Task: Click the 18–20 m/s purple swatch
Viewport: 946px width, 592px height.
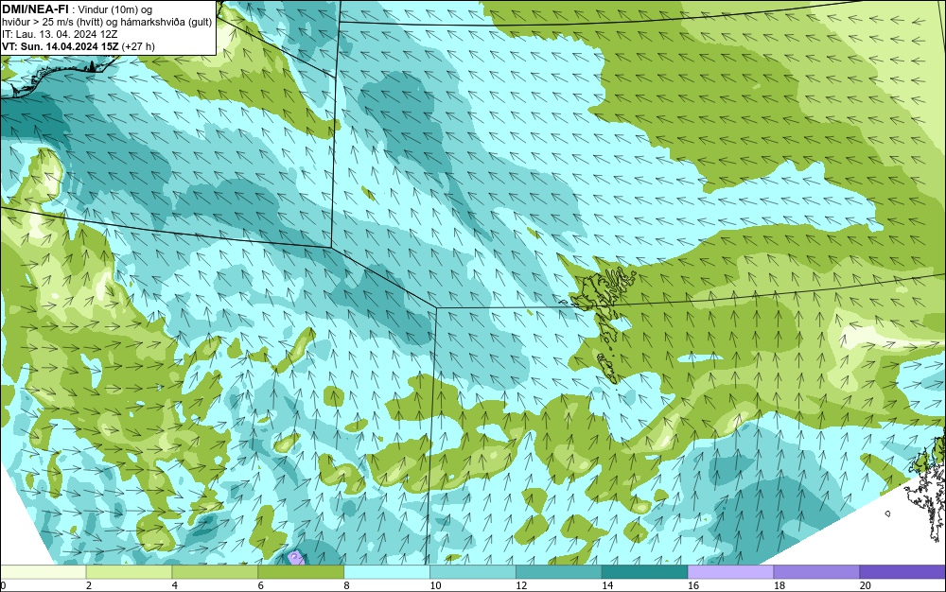Action: (x=817, y=571)
